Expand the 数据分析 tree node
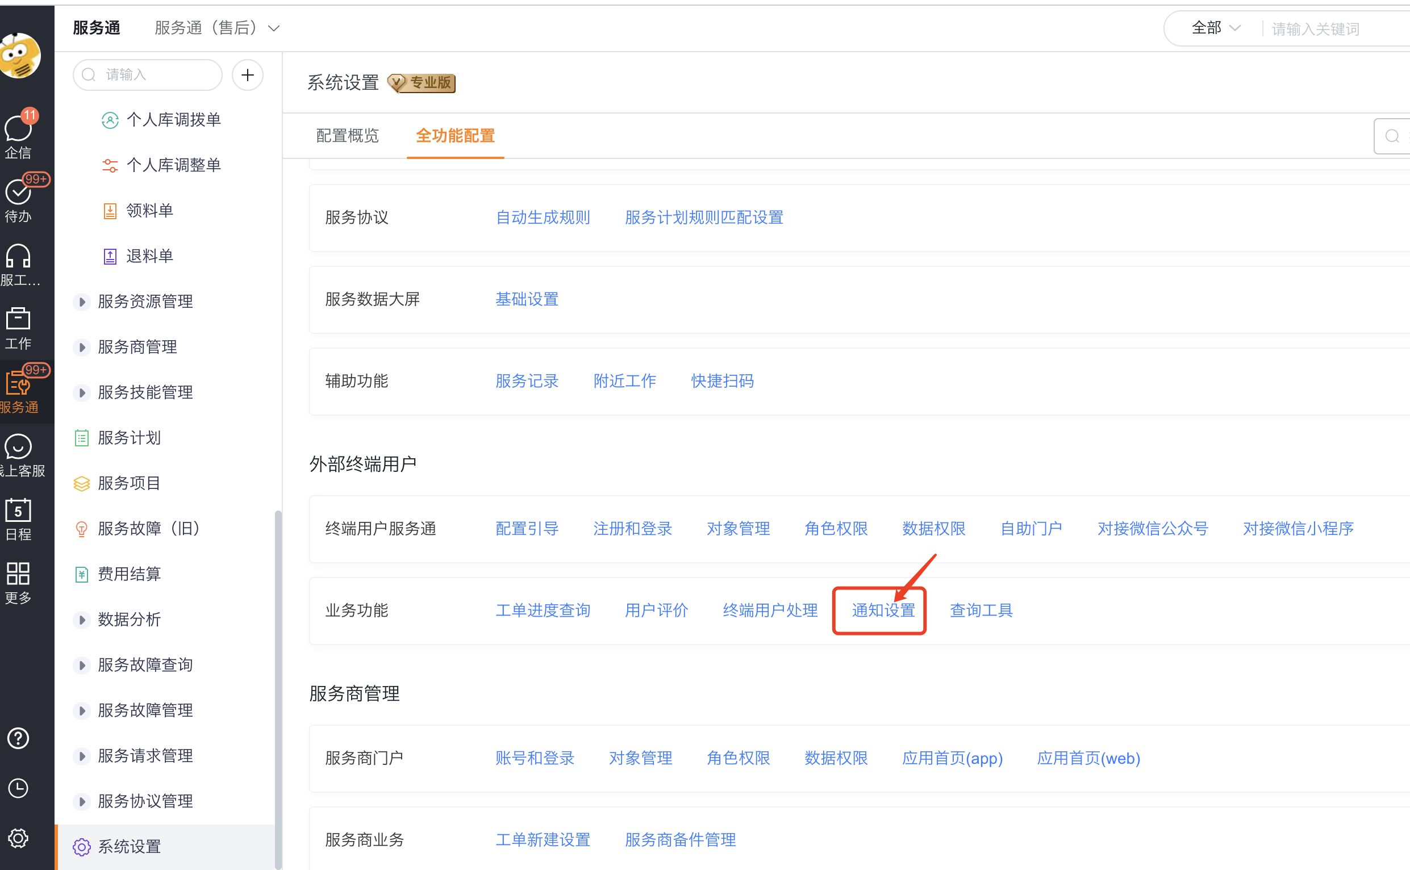This screenshot has width=1410, height=870. tap(82, 620)
